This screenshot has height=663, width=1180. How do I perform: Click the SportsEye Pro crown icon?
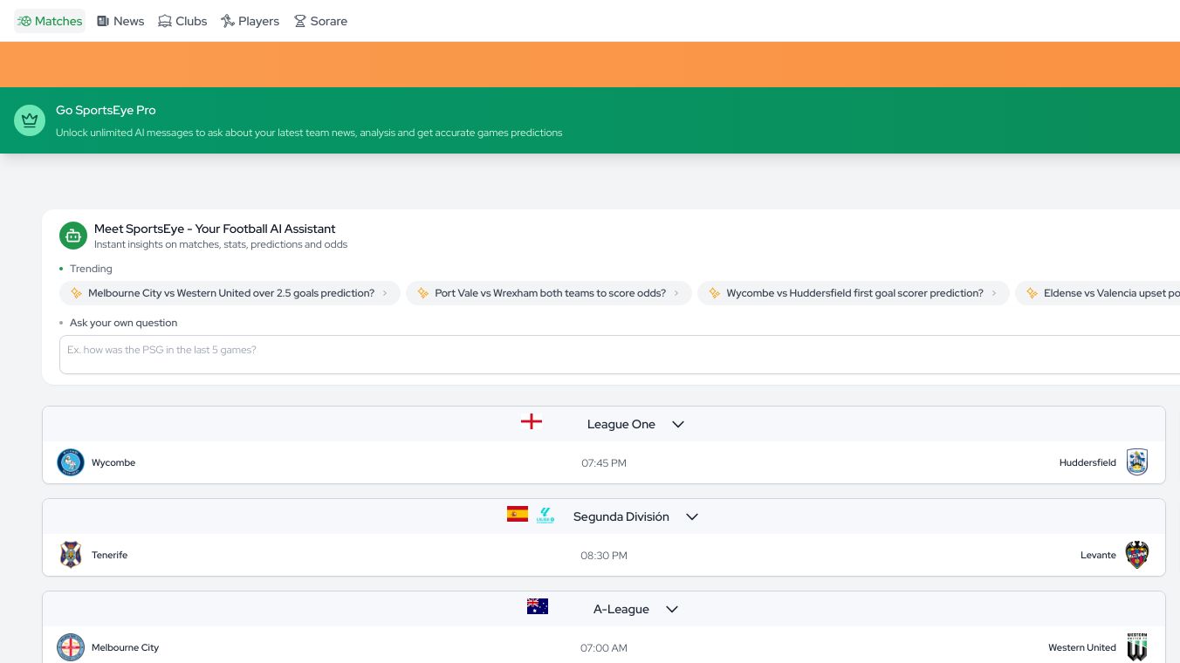coord(30,120)
